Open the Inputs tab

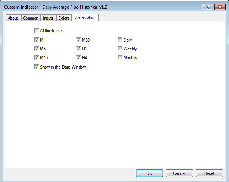coord(48,18)
